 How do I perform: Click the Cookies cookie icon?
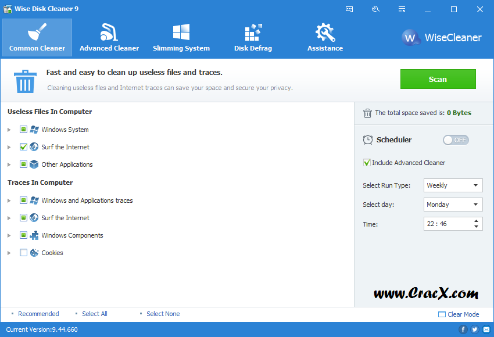tap(34, 253)
